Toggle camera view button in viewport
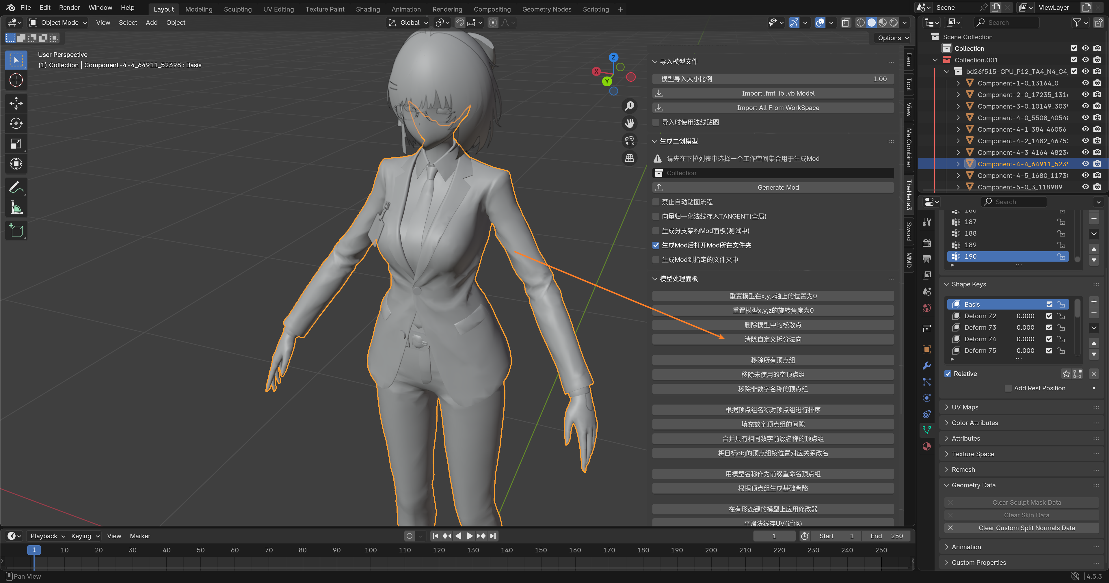This screenshot has height=583, width=1109. pos(629,140)
